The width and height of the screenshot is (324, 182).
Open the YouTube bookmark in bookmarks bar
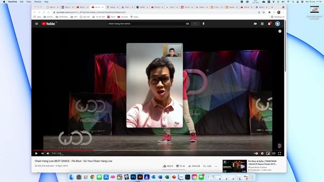[123, 17]
